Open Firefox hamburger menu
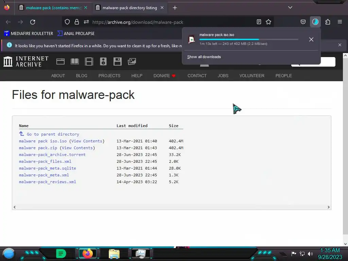 pos(340,22)
